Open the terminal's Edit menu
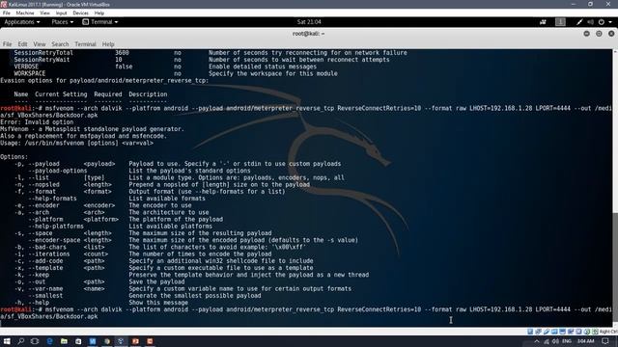The height and width of the screenshot is (347, 618). [x=22, y=44]
